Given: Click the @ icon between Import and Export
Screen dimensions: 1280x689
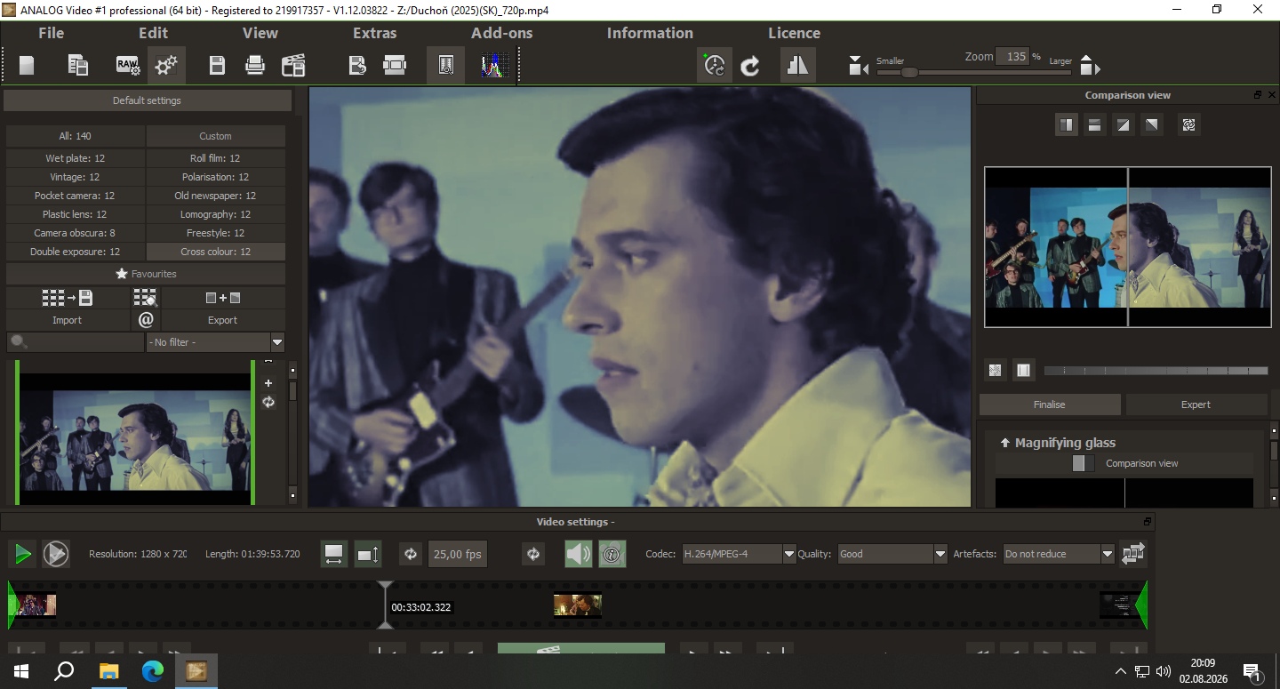Looking at the screenshot, I should point(146,320).
